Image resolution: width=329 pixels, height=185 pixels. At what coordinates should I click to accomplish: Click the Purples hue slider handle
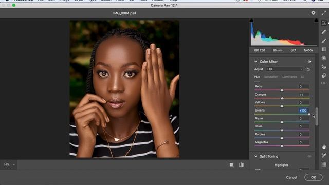coord(282,138)
